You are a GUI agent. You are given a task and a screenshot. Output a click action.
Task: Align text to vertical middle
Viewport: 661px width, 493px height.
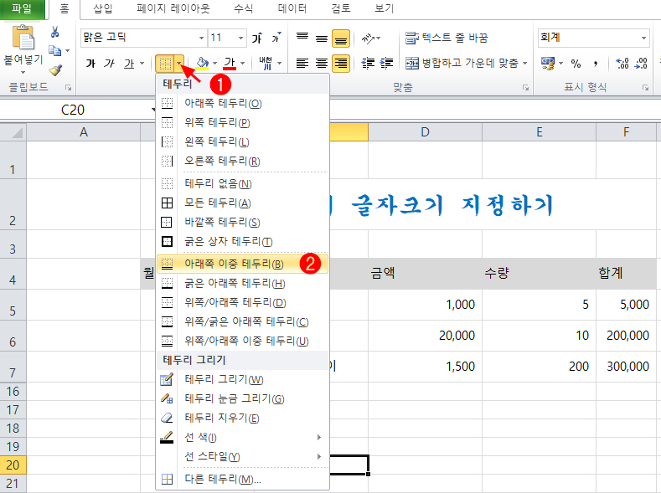(x=322, y=38)
